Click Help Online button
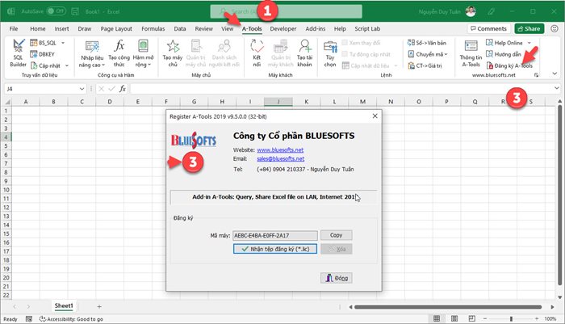 coord(504,43)
